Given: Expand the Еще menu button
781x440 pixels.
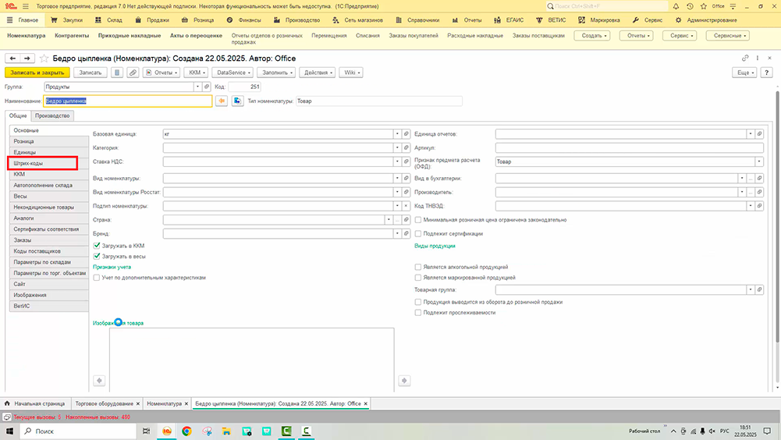Looking at the screenshot, I should coord(743,73).
